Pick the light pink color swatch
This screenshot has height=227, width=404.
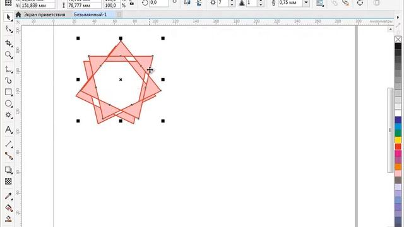[x=398, y=173]
